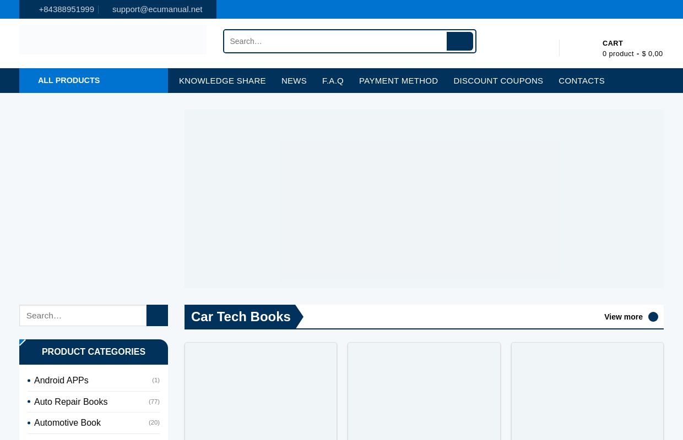683x440 pixels.
Task: Open the CONTACTS page
Action: point(581,80)
